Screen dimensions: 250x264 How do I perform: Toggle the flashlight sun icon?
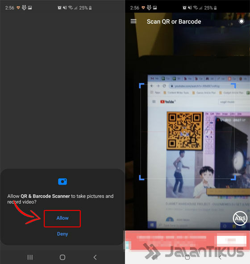click(x=241, y=21)
